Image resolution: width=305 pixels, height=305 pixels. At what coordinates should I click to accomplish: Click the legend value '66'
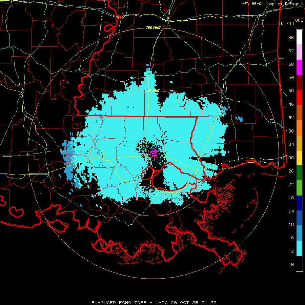pyautogui.click(x=291, y=38)
